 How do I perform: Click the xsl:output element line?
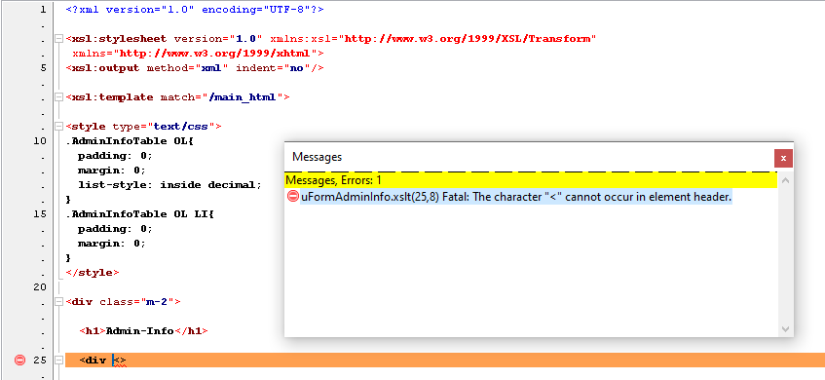point(195,68)
